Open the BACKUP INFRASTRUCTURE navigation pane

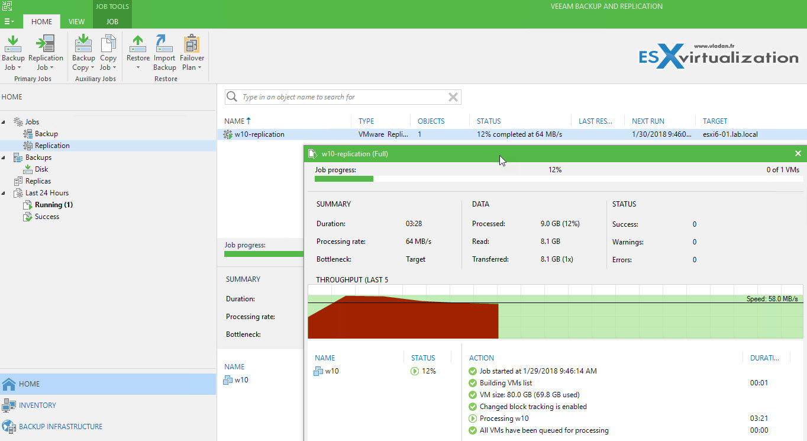tap(108, 426)
